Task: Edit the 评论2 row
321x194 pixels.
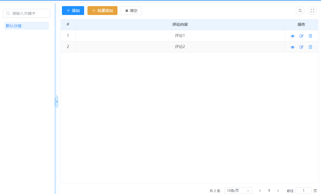Action: tap(301, 47)
